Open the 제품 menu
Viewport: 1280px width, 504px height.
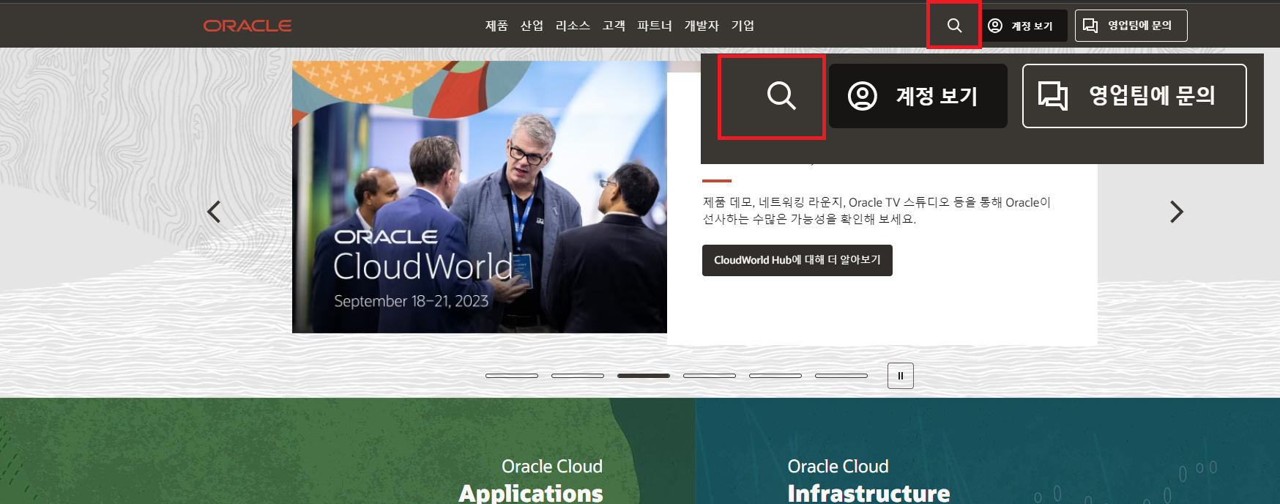pyautogui.click(x=496, y=26)
